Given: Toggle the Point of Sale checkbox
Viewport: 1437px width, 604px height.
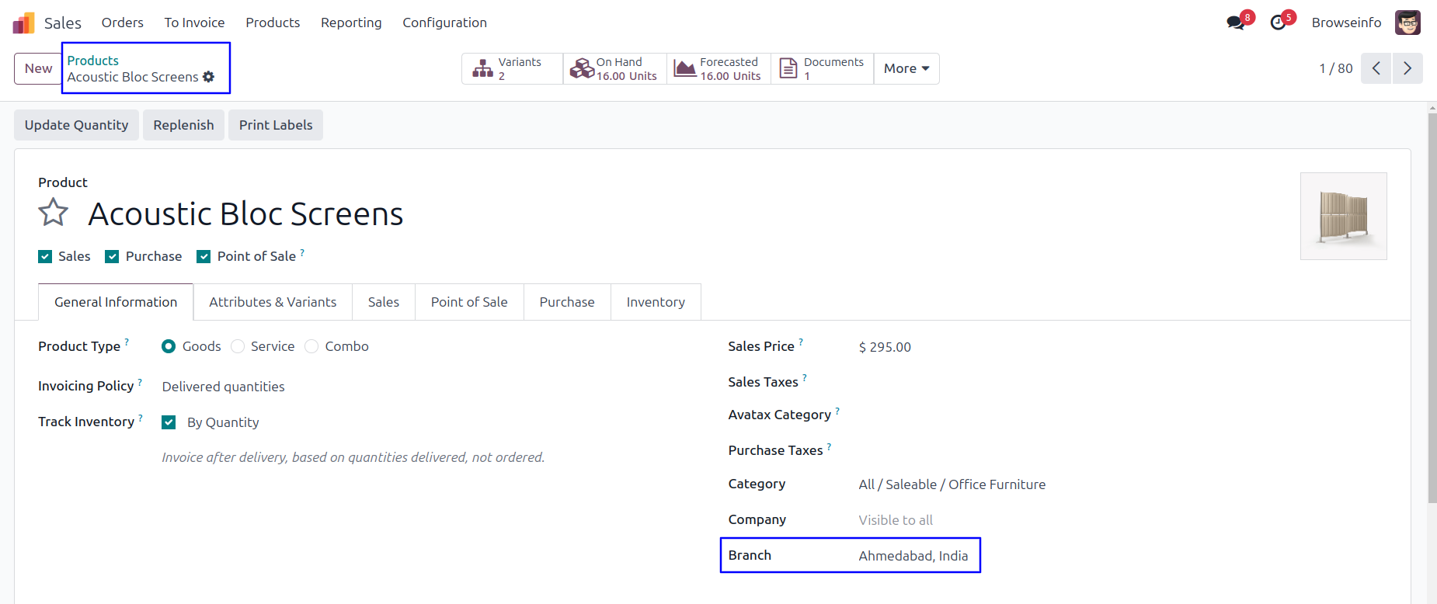Looking at the screenshot, I should pyautogui.click(x=204, y=257).
